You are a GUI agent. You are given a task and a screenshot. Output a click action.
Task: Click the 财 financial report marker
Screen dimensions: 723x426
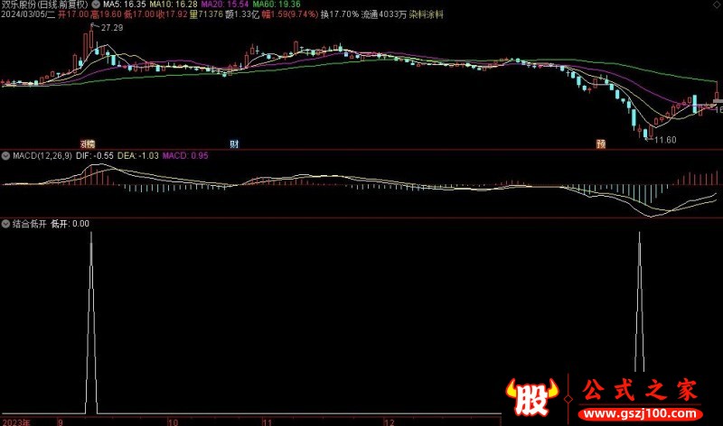pos(234,144)
